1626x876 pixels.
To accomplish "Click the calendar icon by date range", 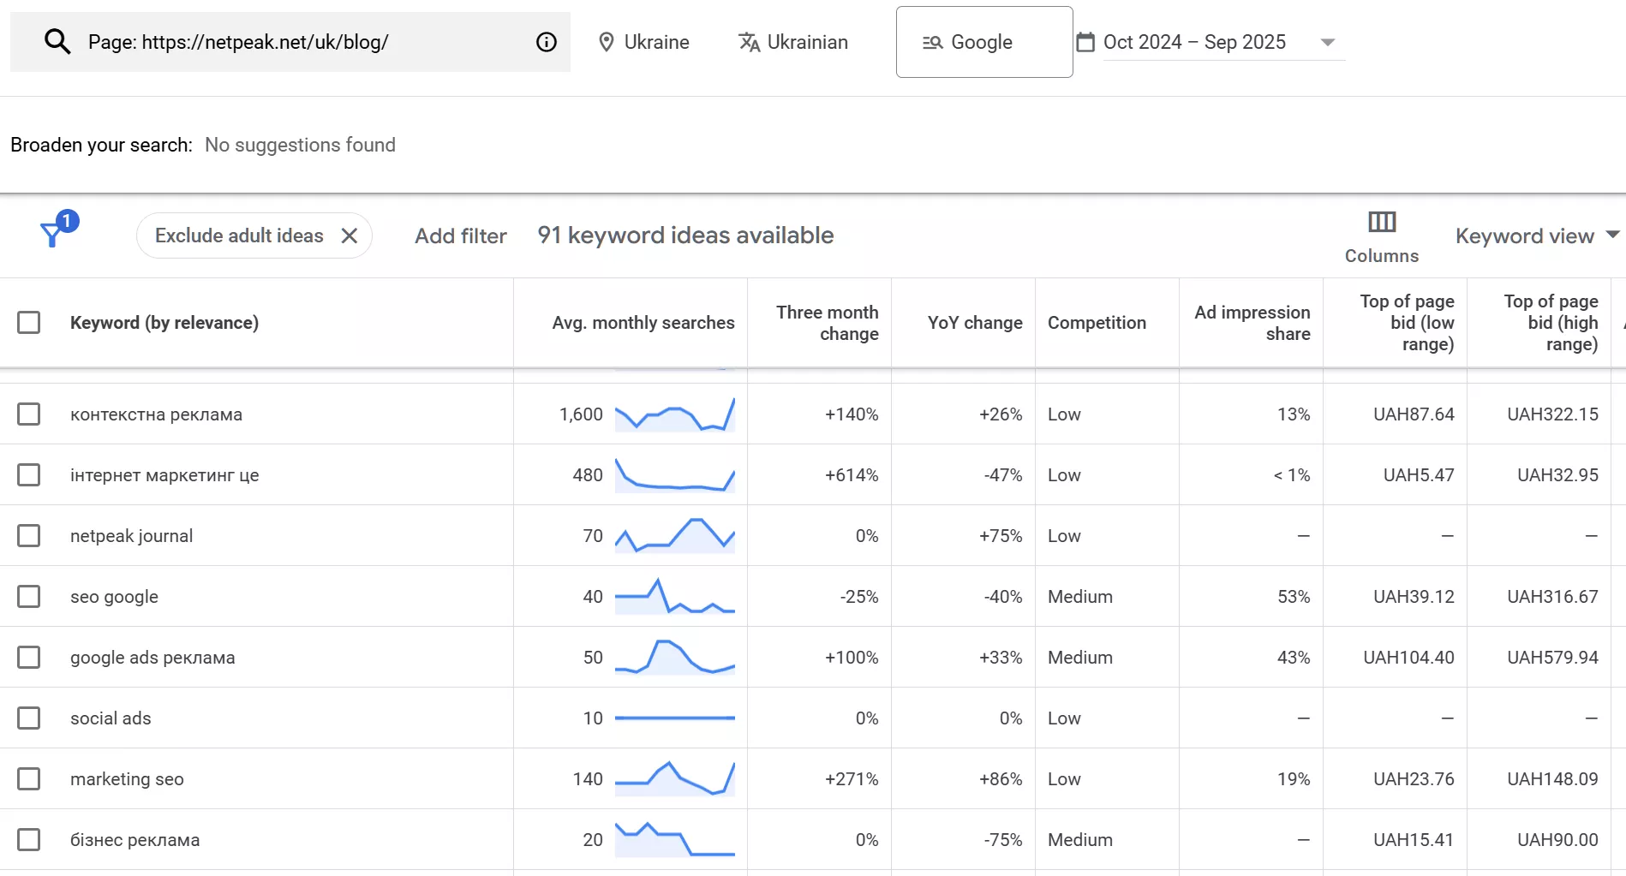I will tap(1085, 42).
